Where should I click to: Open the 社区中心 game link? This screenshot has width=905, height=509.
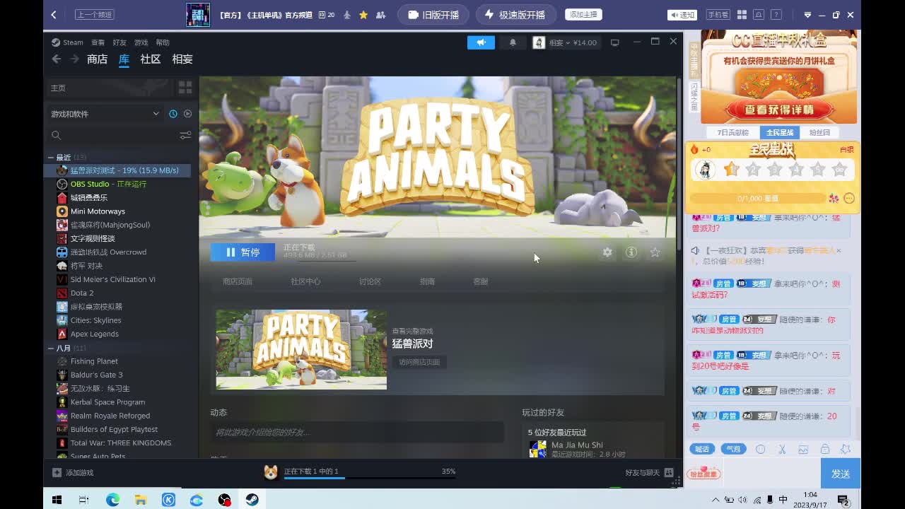(305, 281)
